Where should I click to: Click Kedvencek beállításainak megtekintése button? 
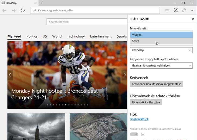156,84
